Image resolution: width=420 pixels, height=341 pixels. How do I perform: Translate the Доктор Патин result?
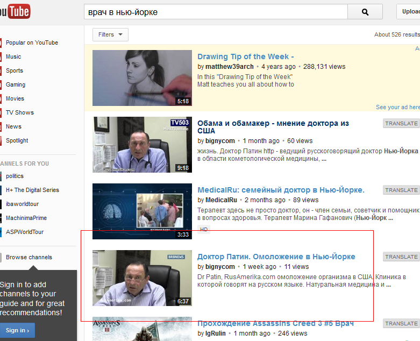pos(401,257)
